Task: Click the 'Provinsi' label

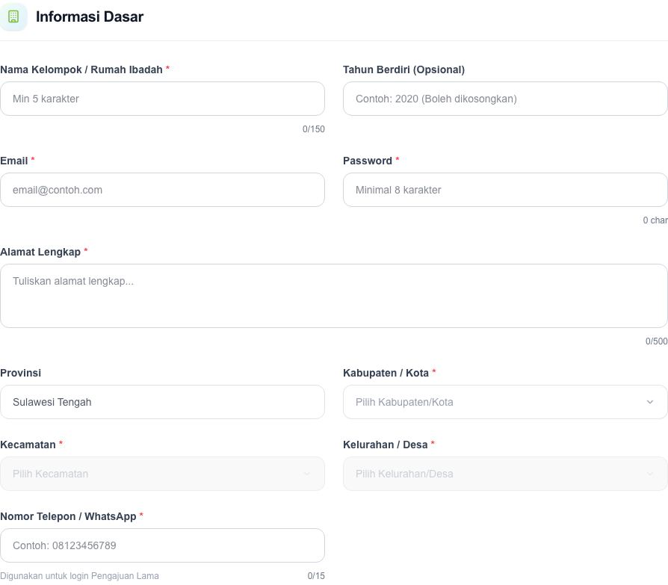Action: tap(20, 373)
